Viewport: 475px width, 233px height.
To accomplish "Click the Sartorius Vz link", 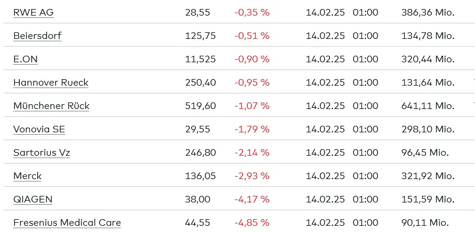I will 42,153.
